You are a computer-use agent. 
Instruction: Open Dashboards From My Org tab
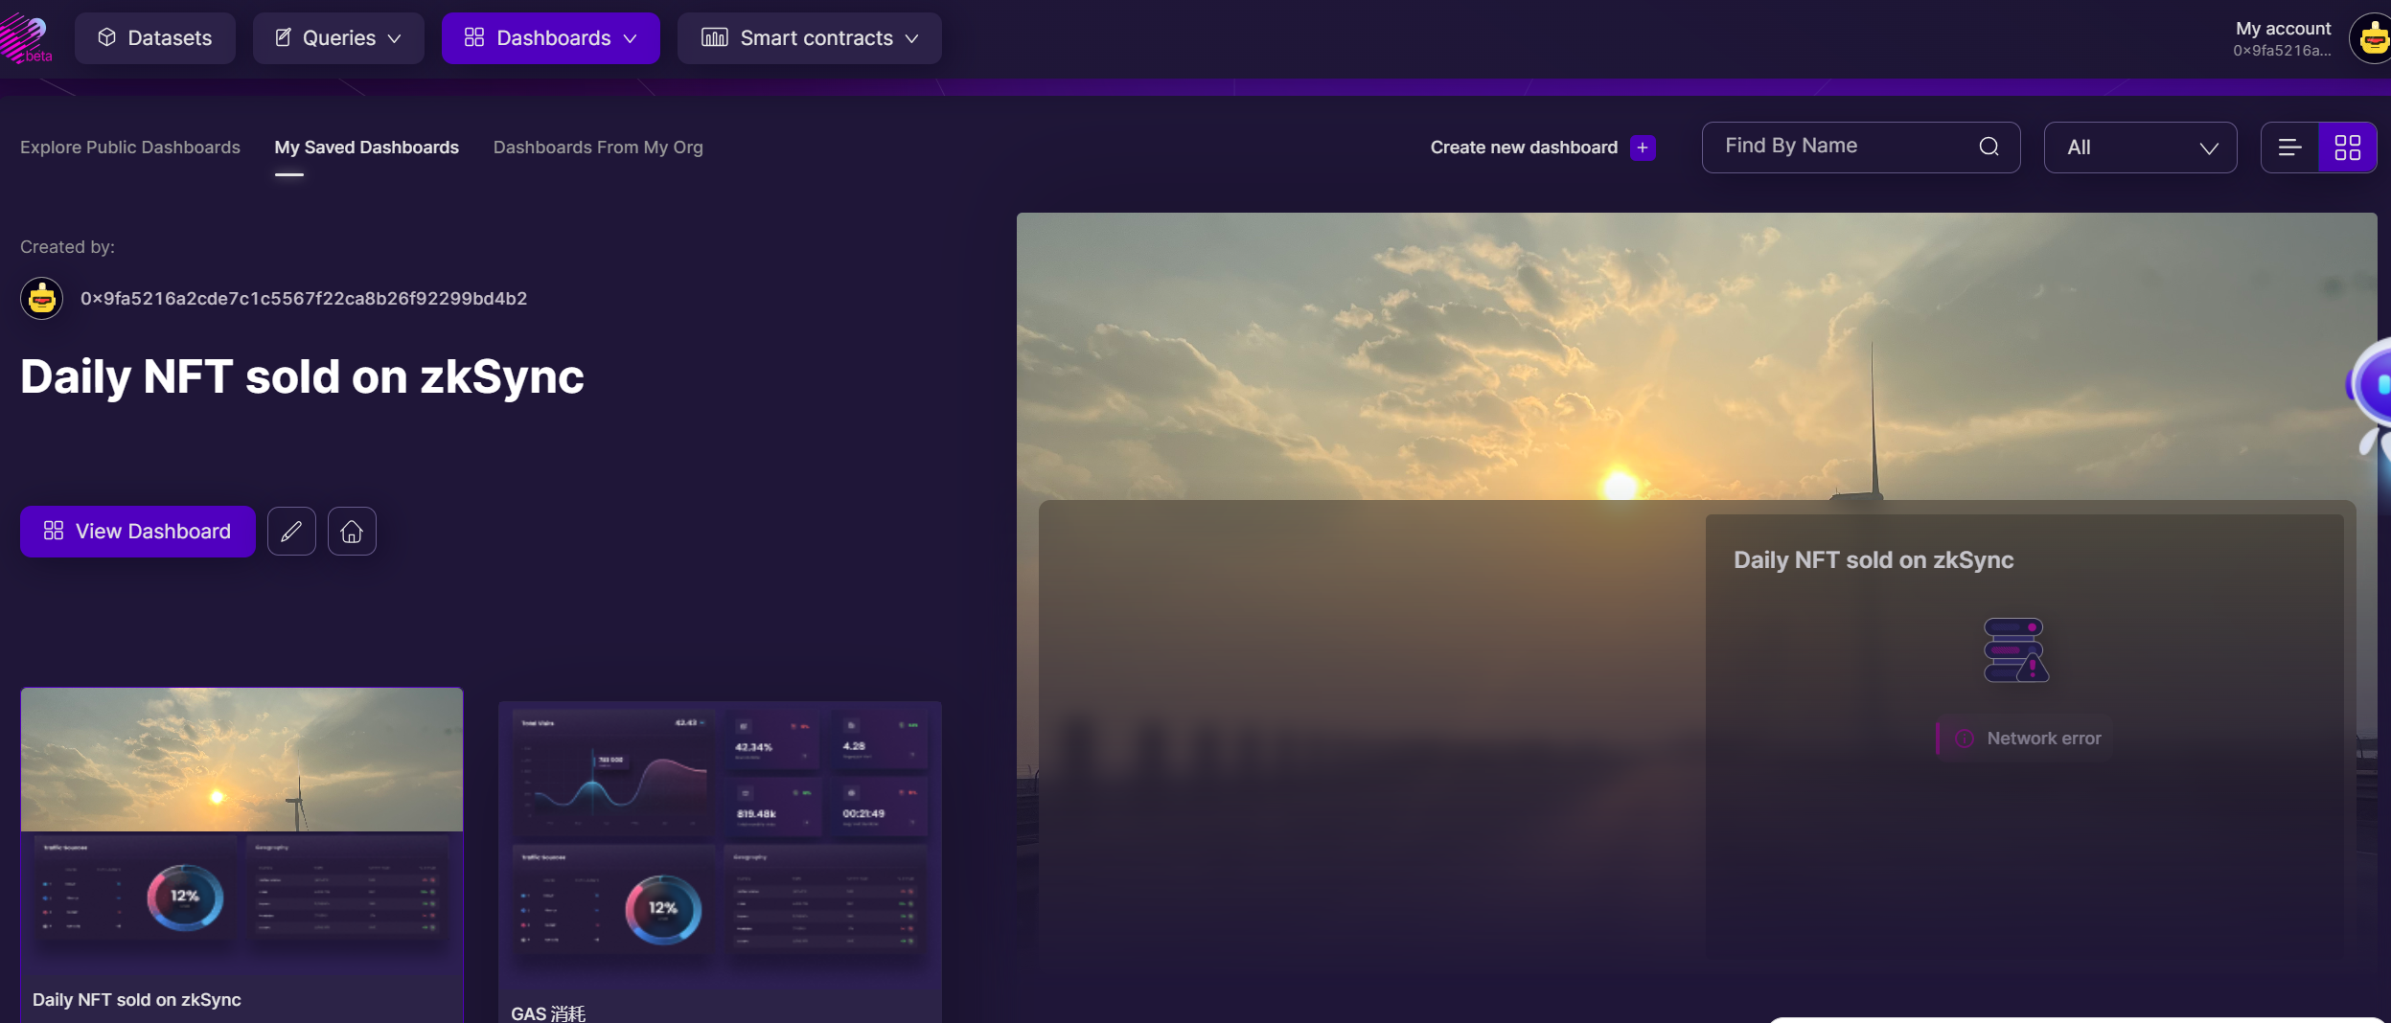598,148
